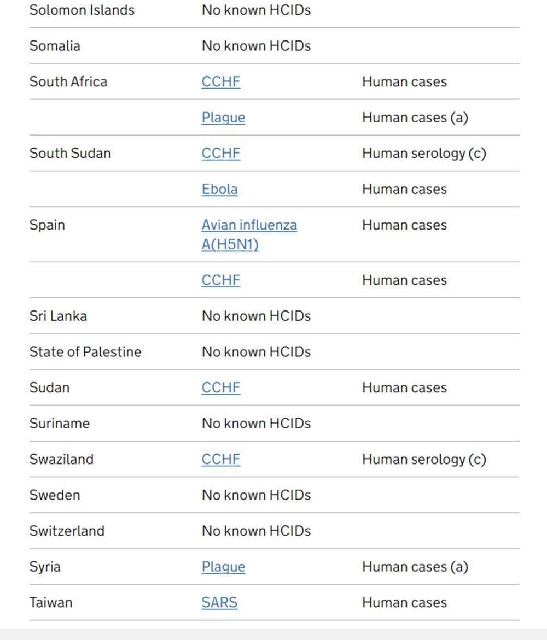Viewport: 547px width, 640px height.
Task: Open the CCHF link for South Africa
Action: pyautogui.click(x=220, y=82)
